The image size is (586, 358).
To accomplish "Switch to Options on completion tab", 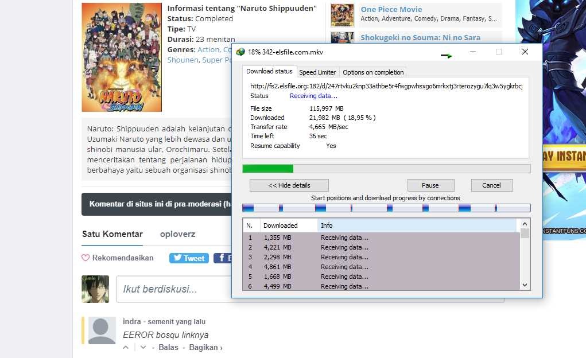I will pos(373,72).
